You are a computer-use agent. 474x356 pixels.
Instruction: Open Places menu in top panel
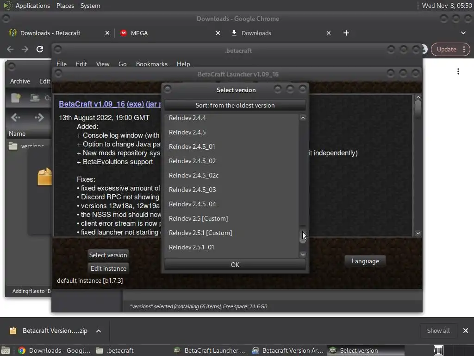[65, 6]
